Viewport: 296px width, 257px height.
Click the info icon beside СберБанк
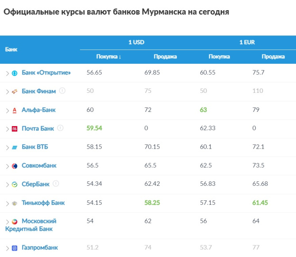click(56, 184)
